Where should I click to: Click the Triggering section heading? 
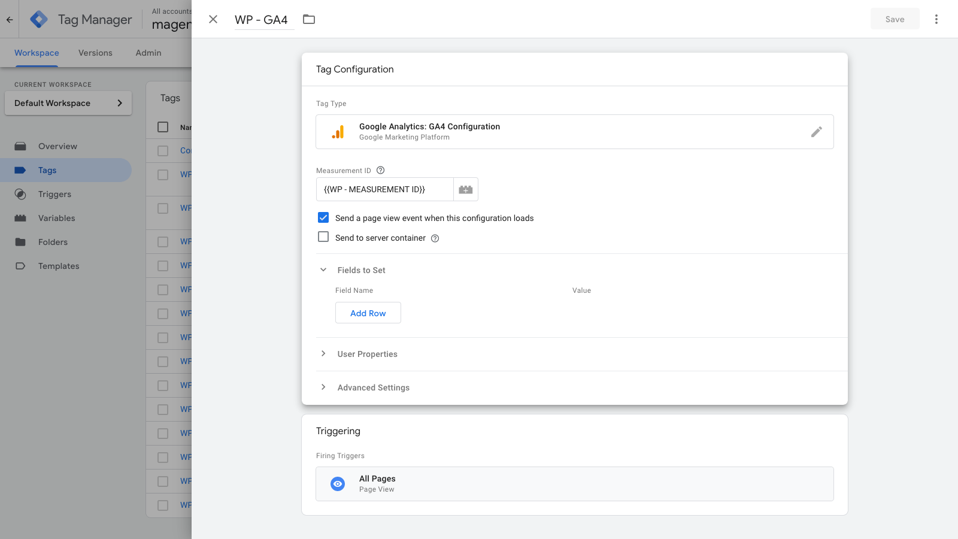(338, 431)
